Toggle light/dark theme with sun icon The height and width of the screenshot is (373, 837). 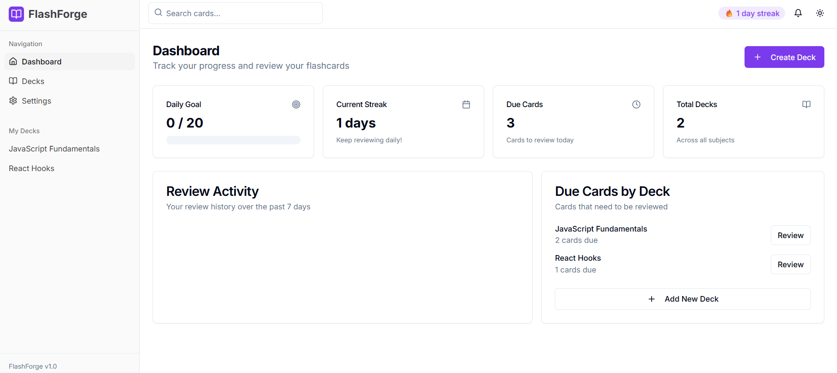coord(820,13)
